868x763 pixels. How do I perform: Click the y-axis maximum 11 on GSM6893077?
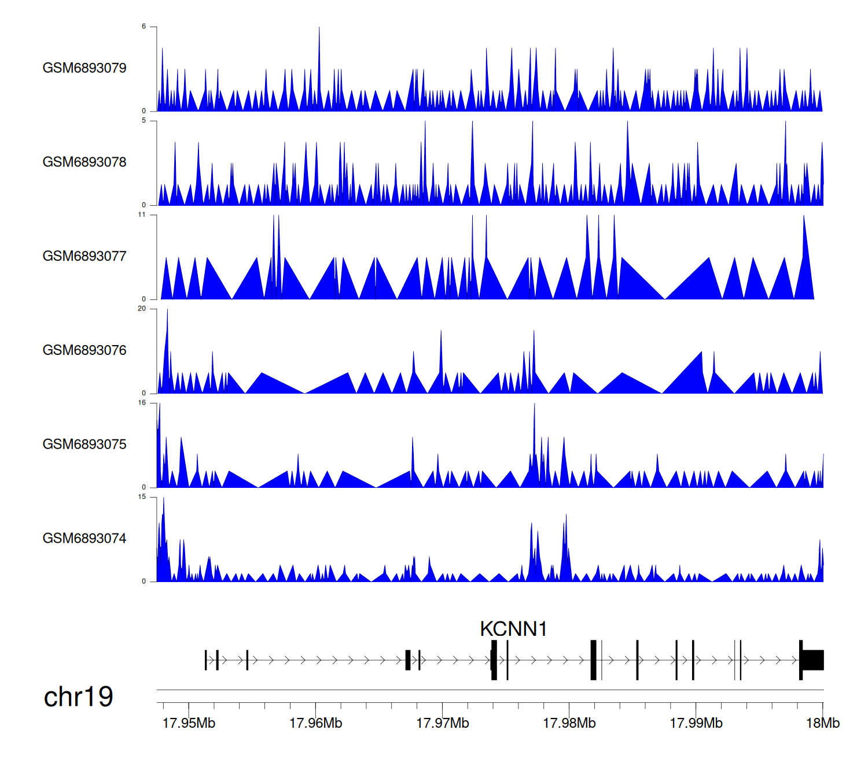(x=142, y=214)
